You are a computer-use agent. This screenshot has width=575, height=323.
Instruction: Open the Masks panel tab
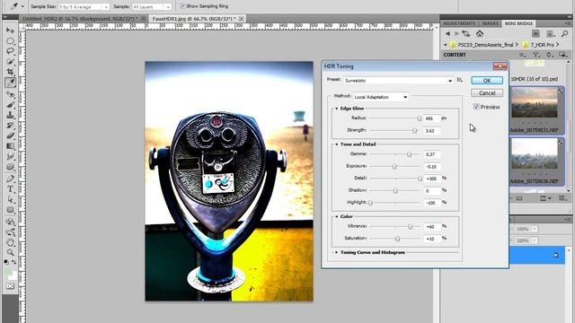(x=490, y=23)
